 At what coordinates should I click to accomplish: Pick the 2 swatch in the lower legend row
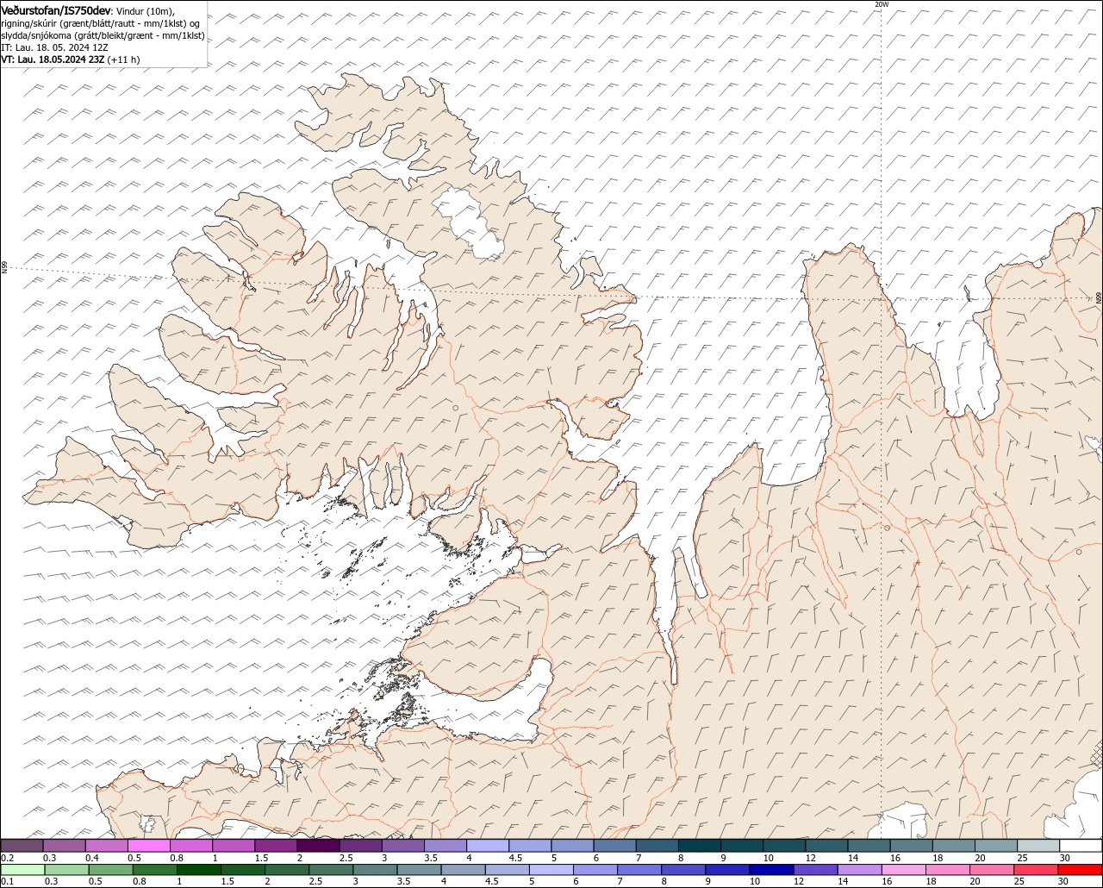click(287, 870)
